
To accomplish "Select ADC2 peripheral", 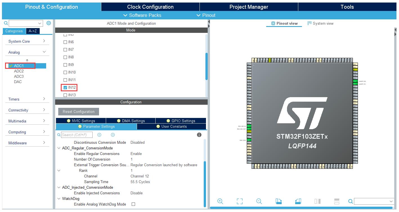I will coord(19,71).
